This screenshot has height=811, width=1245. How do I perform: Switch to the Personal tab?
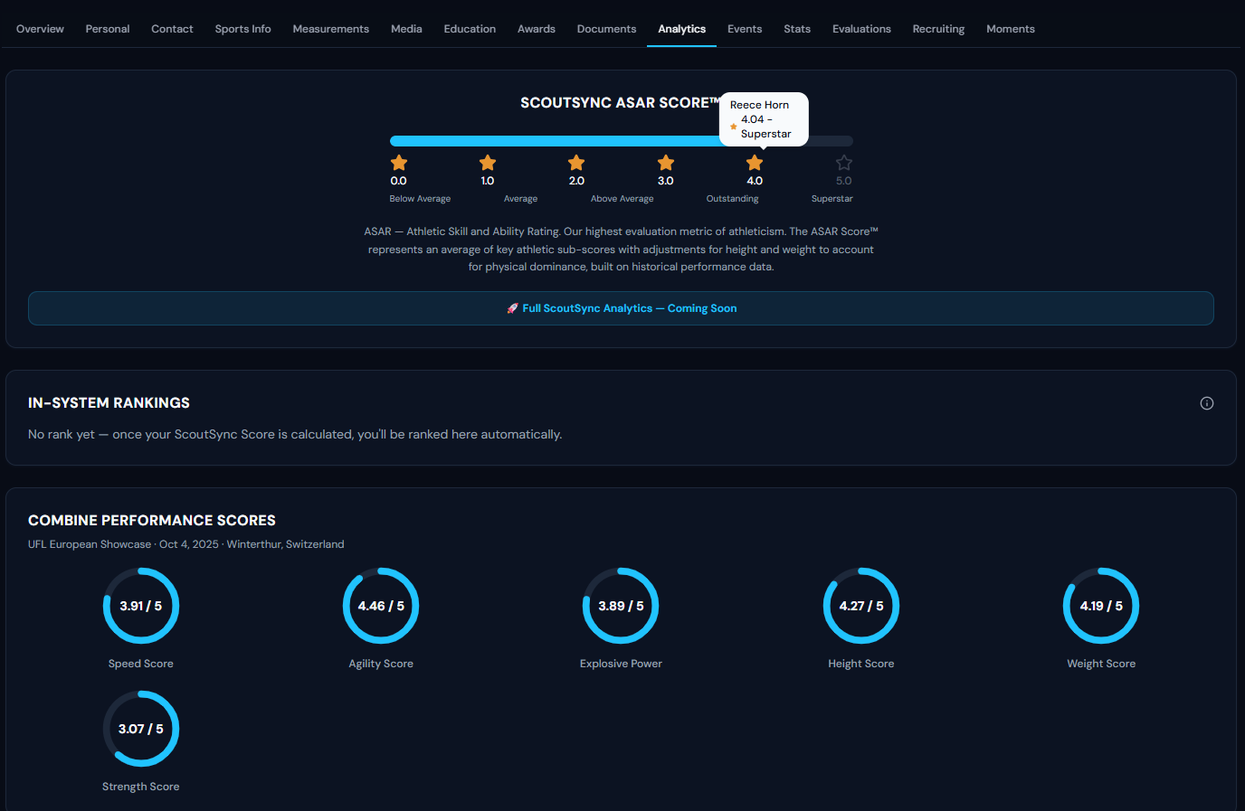[108, 29]
